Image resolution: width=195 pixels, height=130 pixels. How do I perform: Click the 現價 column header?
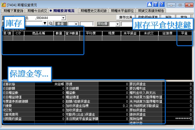click(x=111, y=33)
